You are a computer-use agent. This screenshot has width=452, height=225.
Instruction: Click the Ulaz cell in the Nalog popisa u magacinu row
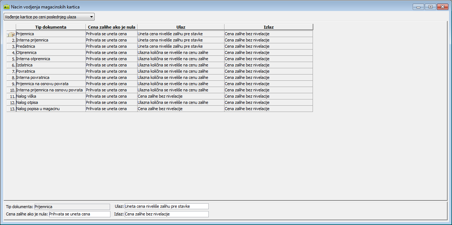point(181,109)
